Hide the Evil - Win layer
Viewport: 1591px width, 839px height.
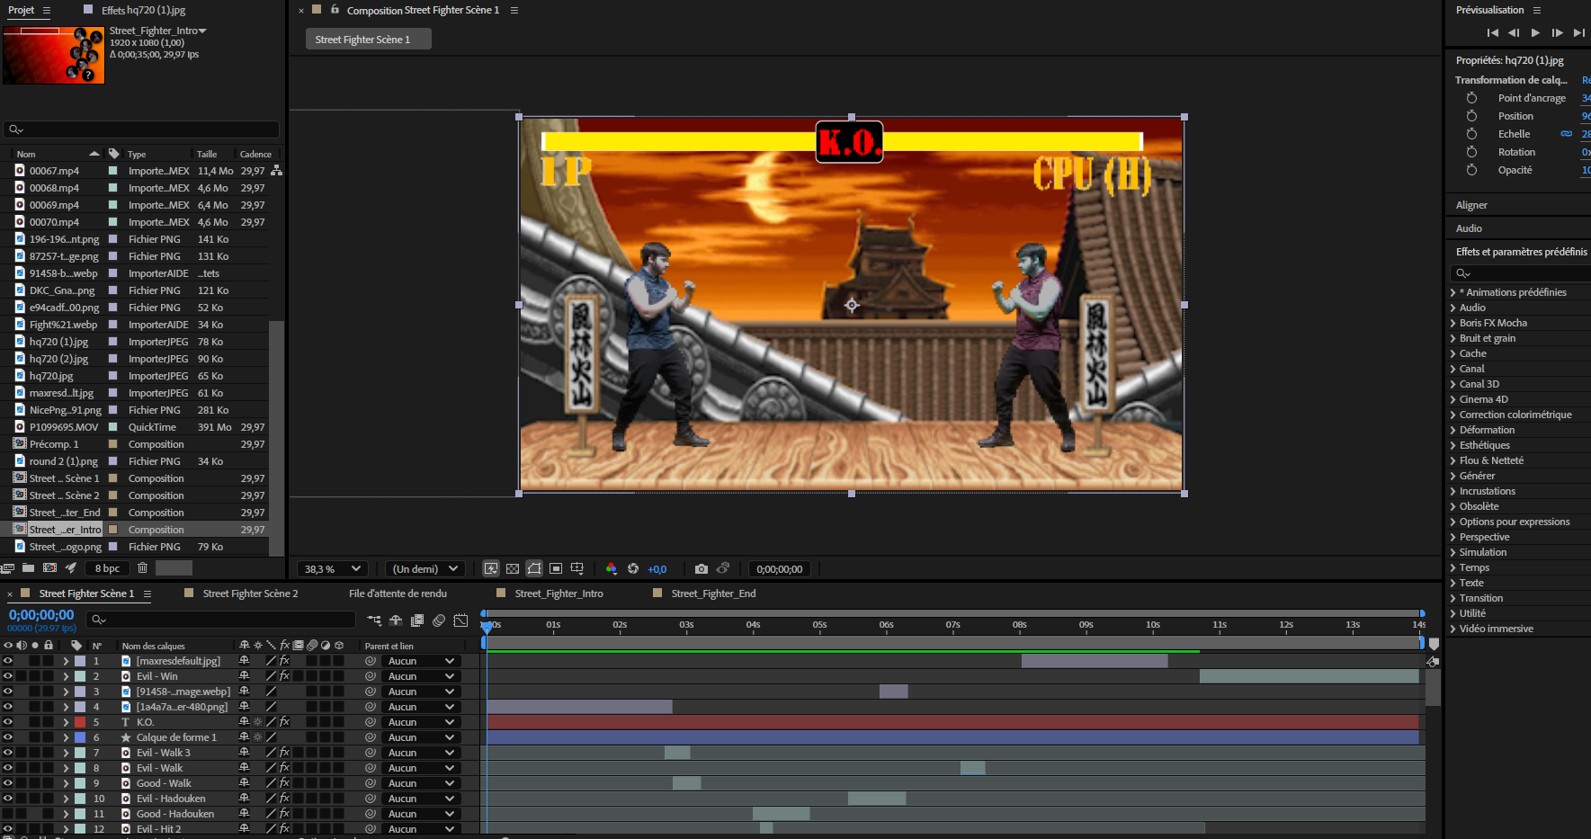(x=7, y=676)
